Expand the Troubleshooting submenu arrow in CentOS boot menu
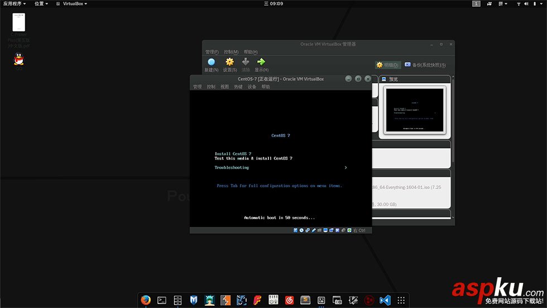The height and width of the screenshot is (308, 547). click(x=346, y=168)
